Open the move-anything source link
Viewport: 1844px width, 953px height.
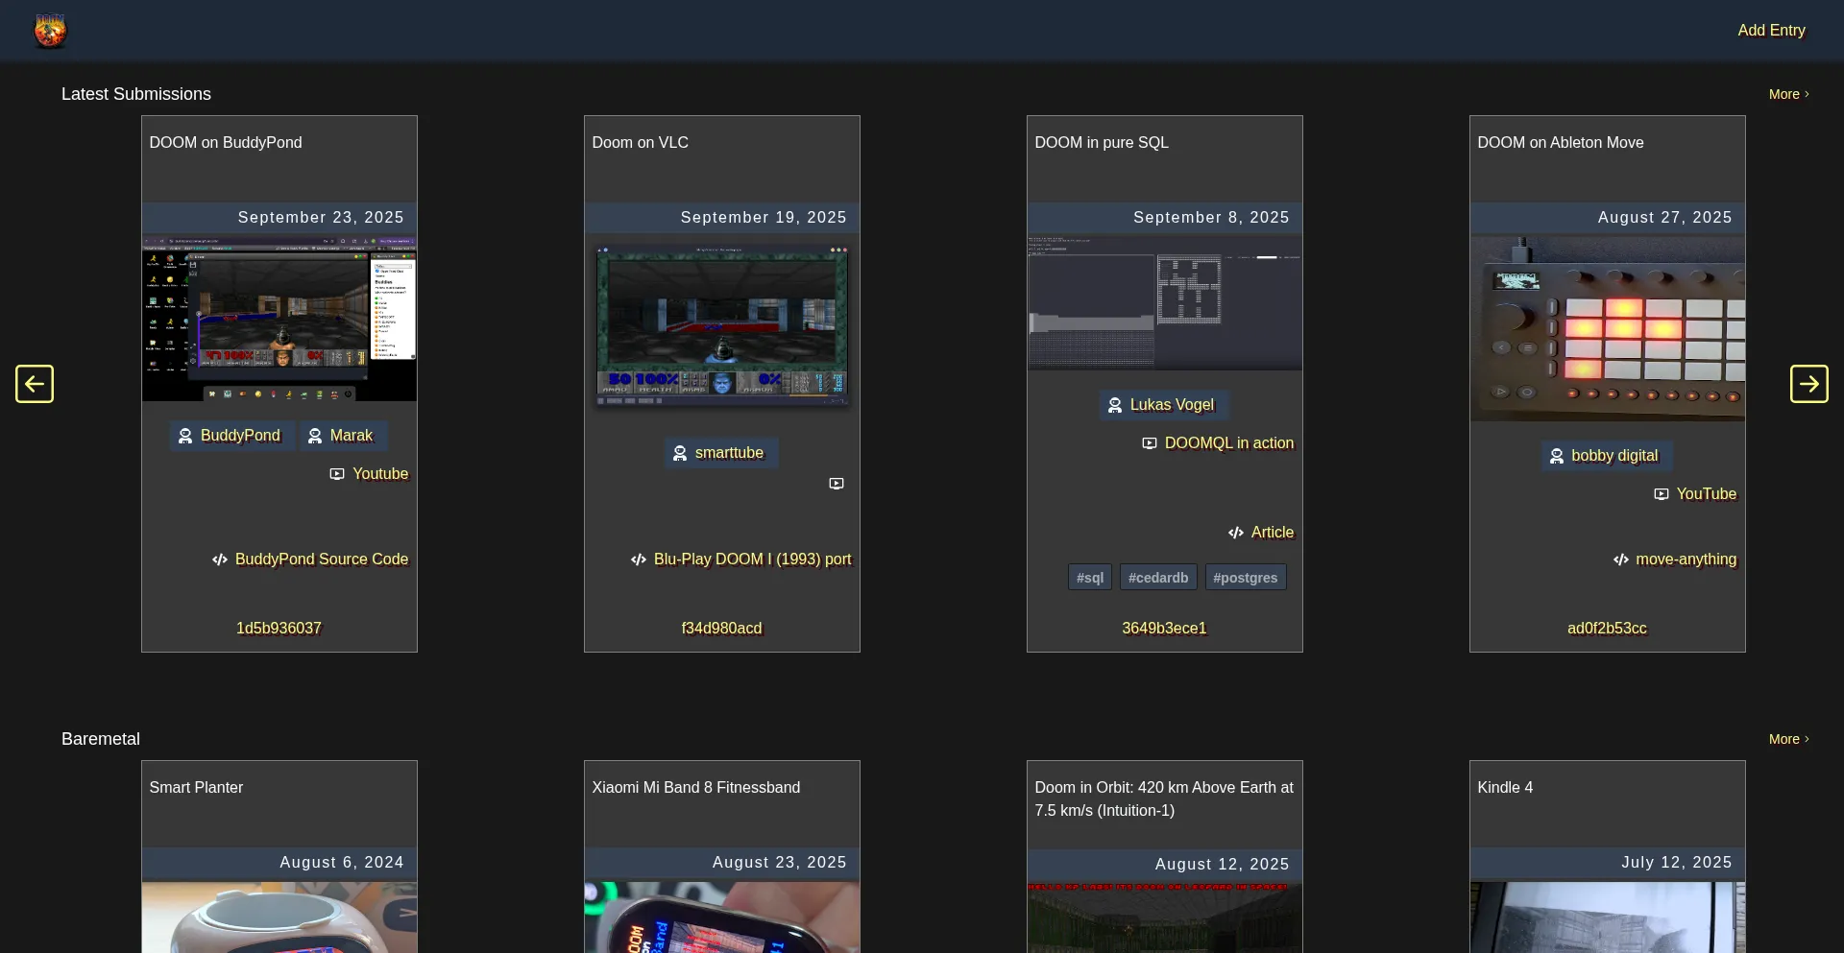pyautogui.click(x=1675, y=560)
